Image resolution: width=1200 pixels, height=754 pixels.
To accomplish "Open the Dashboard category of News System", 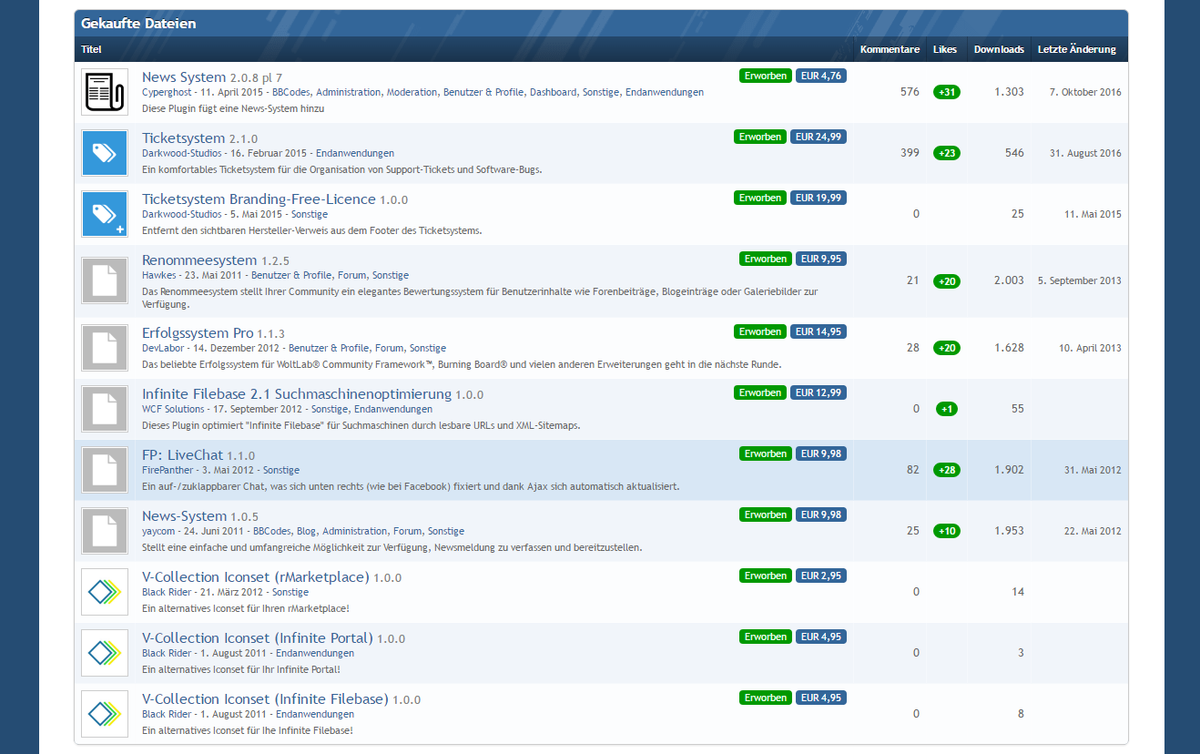I will tap(553, 92).
